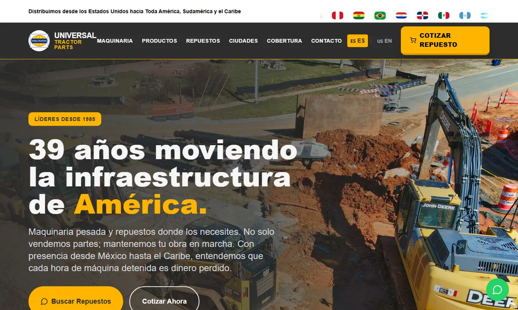518x310 pixels.
Task: Click the Guatemala flag icon
Action: click(x=465, y=15)
